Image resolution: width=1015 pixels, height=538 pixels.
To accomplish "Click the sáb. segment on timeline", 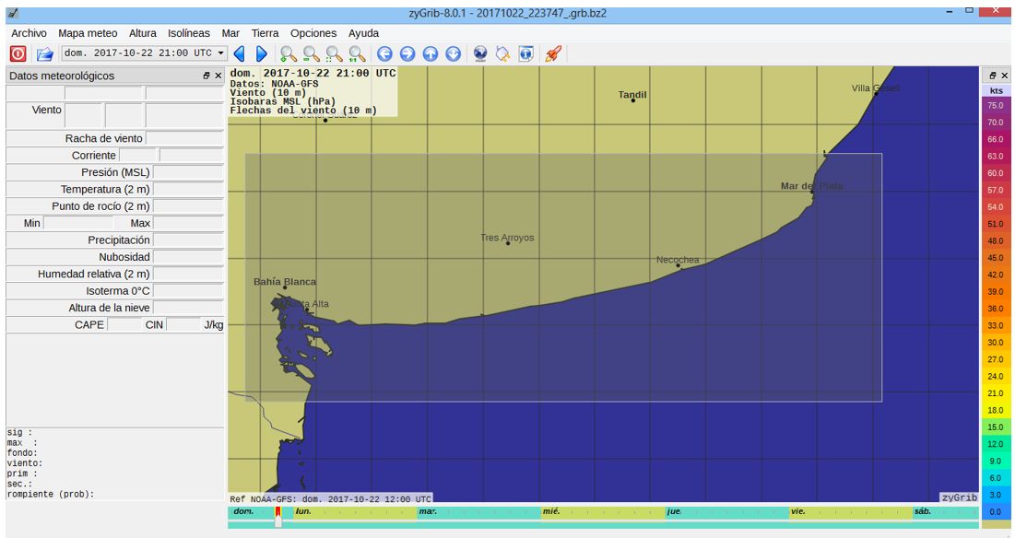I will click(x=945, y=512).
